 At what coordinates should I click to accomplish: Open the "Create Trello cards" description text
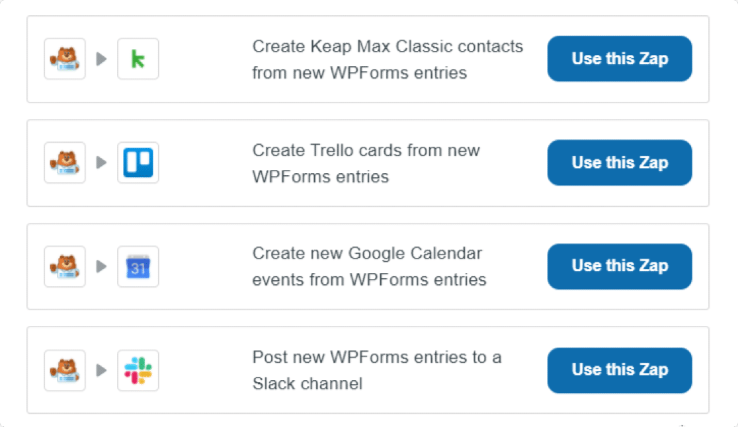click(366, 163)
